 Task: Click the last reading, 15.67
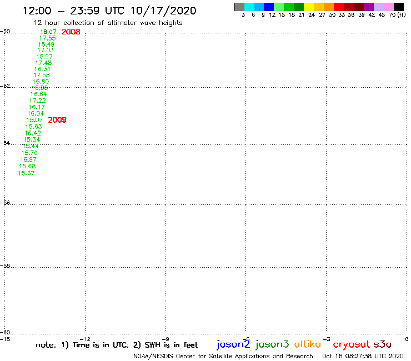pos(26,173)
